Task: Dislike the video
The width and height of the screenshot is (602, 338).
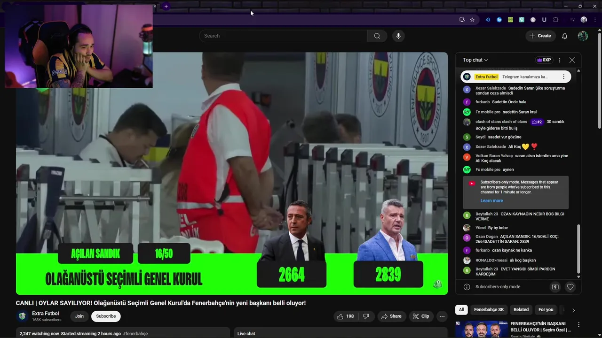Action: click(x=366, y=316)
